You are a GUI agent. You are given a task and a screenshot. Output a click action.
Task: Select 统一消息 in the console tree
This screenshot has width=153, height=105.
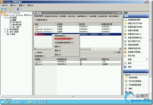tap(16, 27)
